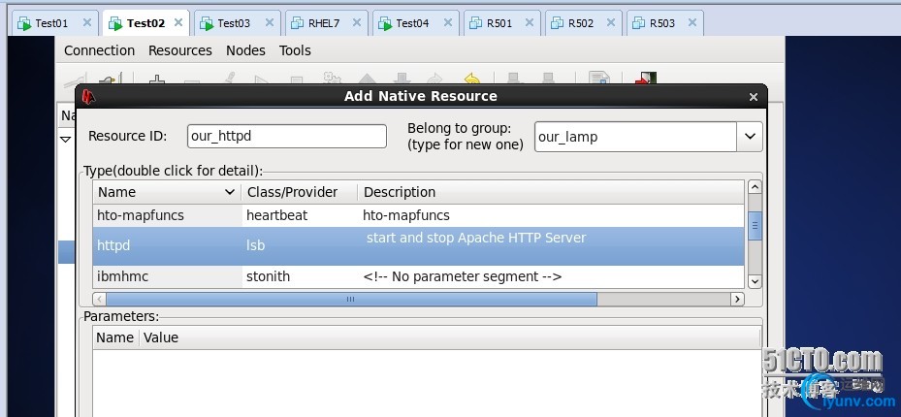This screenshot has height=417, width=901.
Task: Click the heartbeat class cell
Action: [277, 215]
